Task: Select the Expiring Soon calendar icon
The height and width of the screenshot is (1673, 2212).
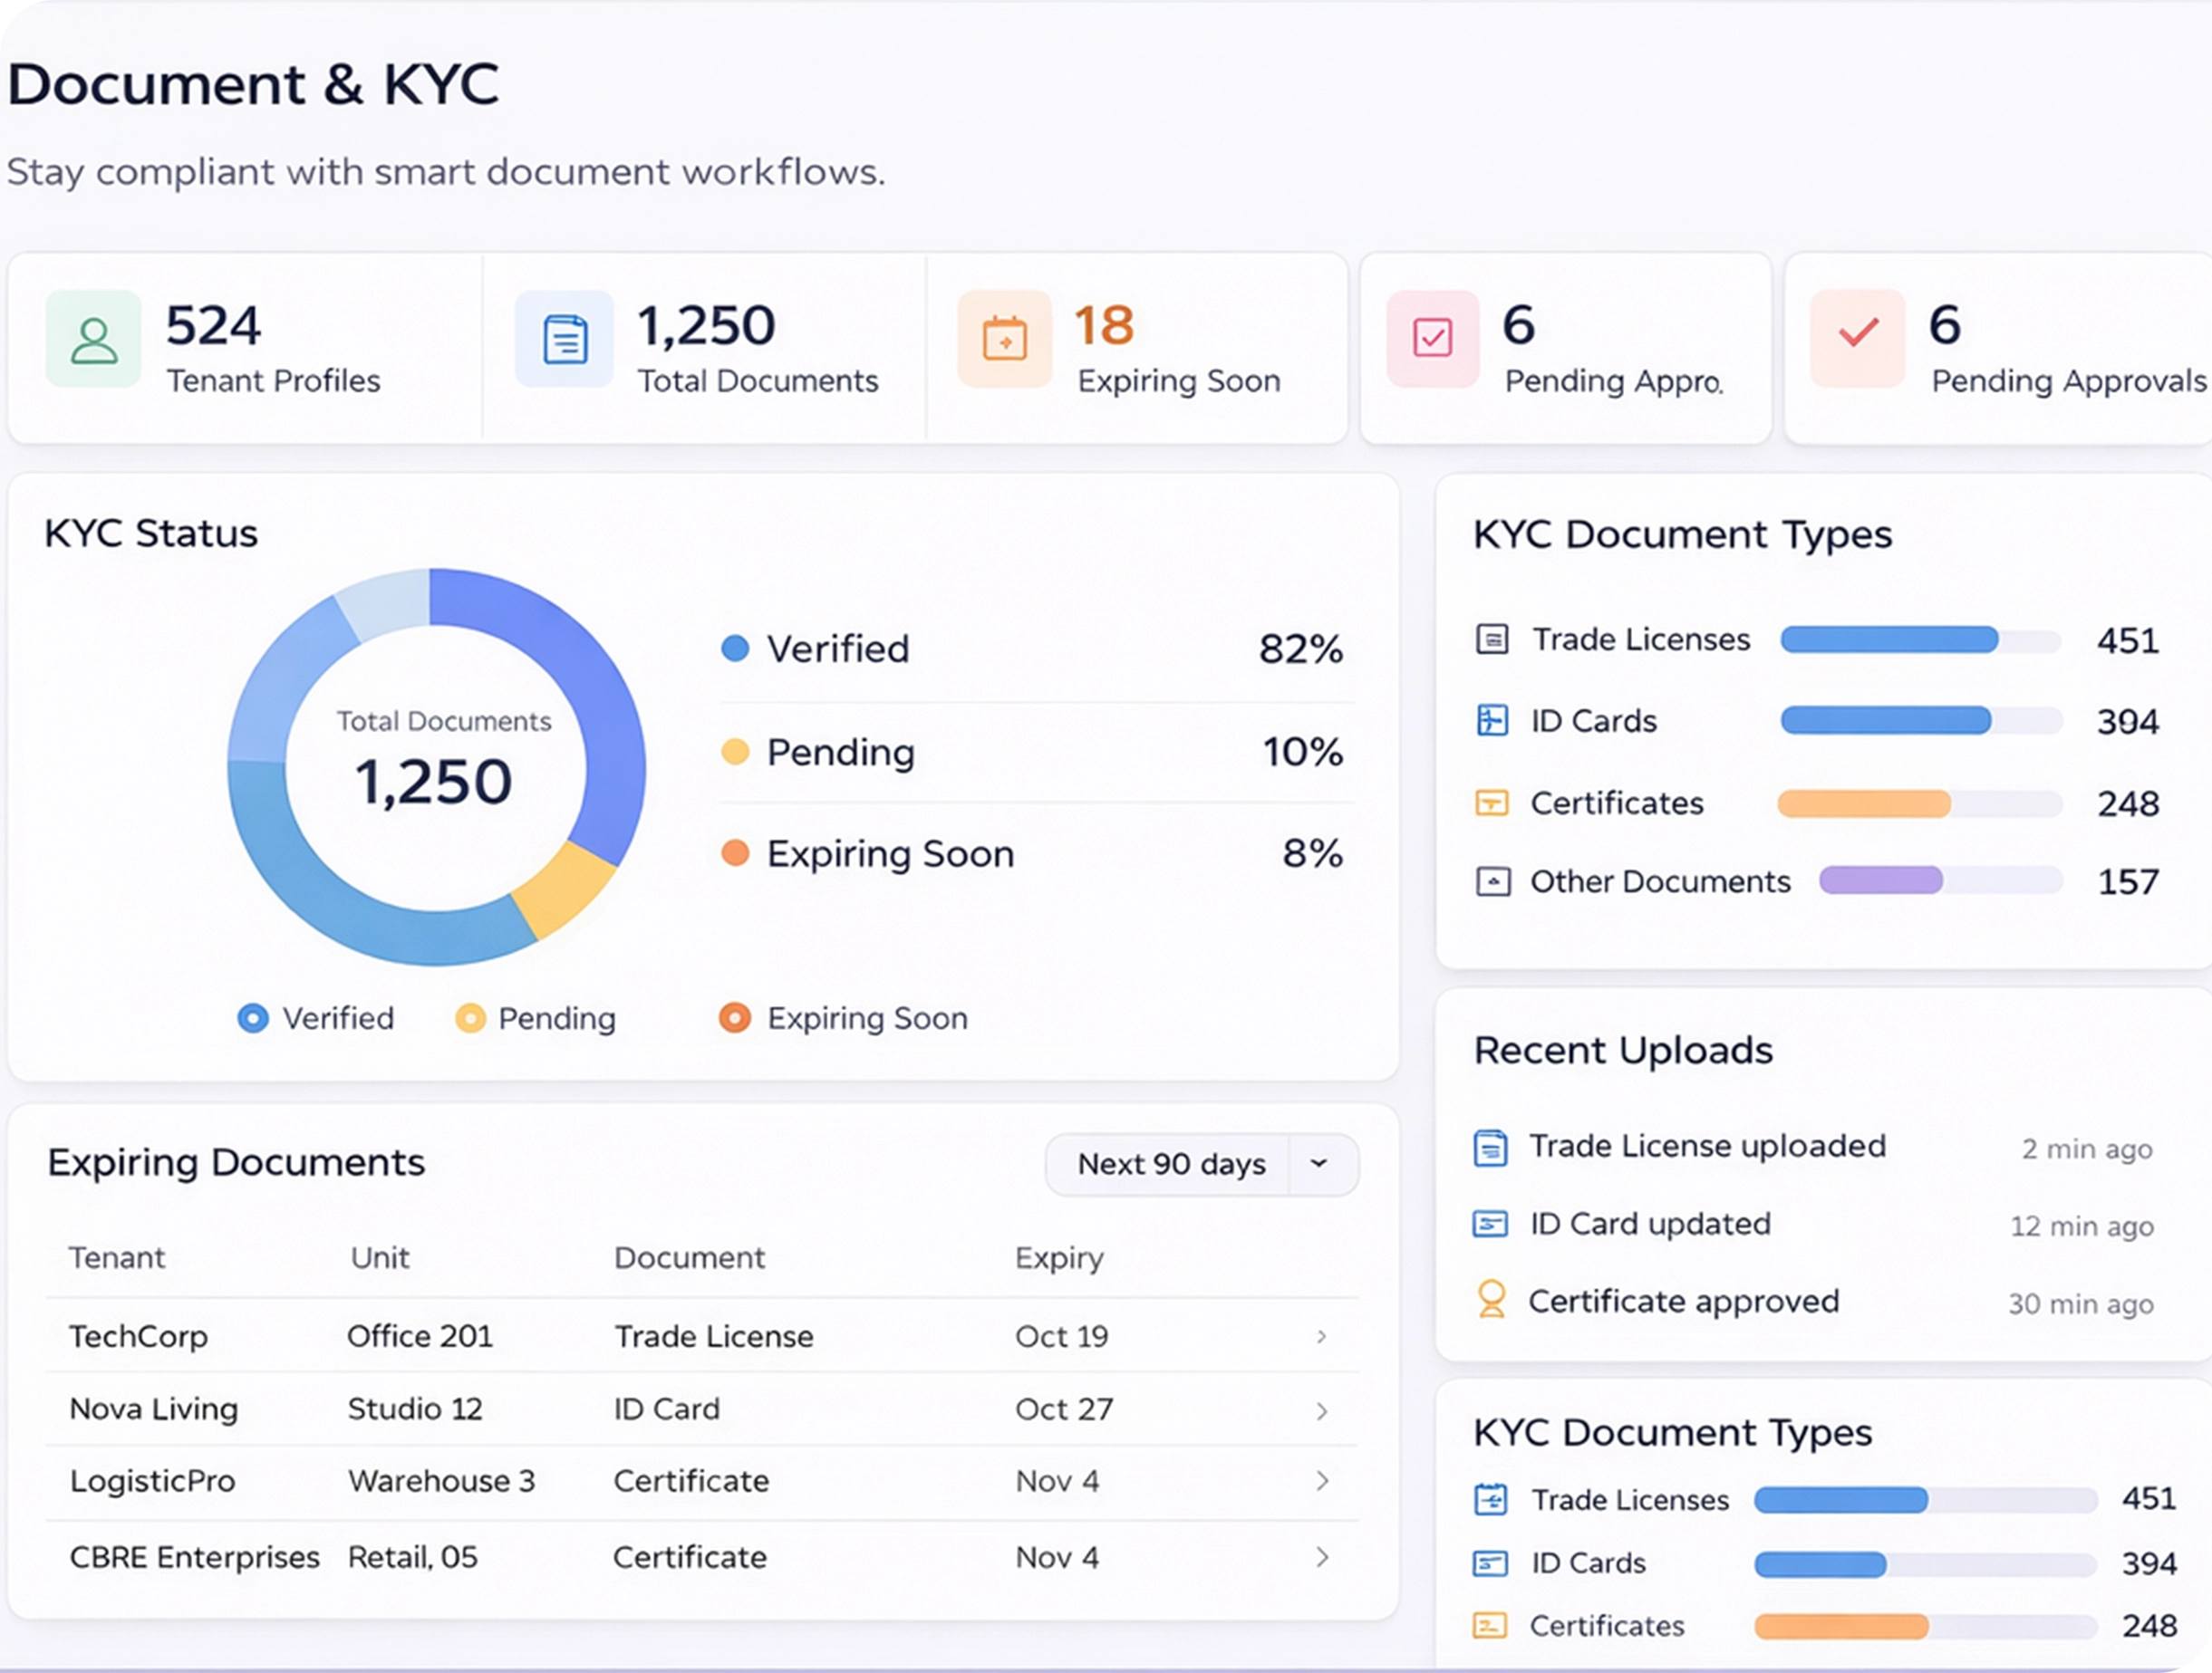Action: tap(1003, 340)
